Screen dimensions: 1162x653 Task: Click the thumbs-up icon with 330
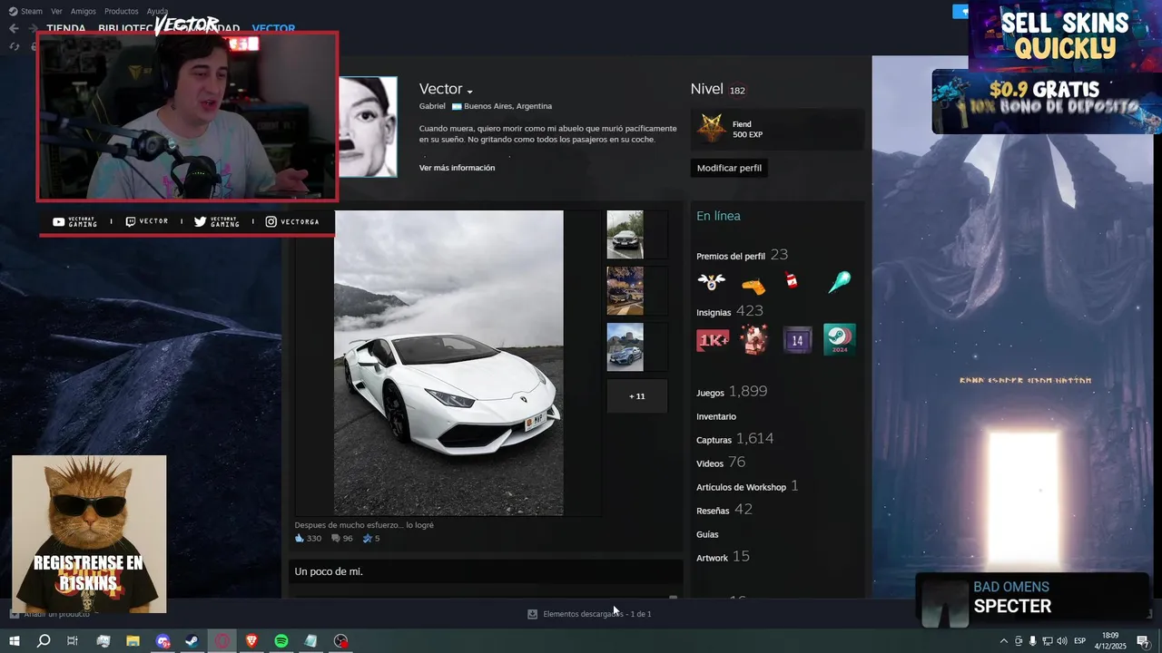pos(300,539)
